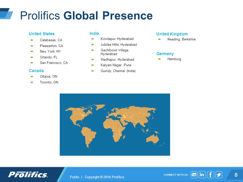Click the CONNECT WITH US label

176,175
